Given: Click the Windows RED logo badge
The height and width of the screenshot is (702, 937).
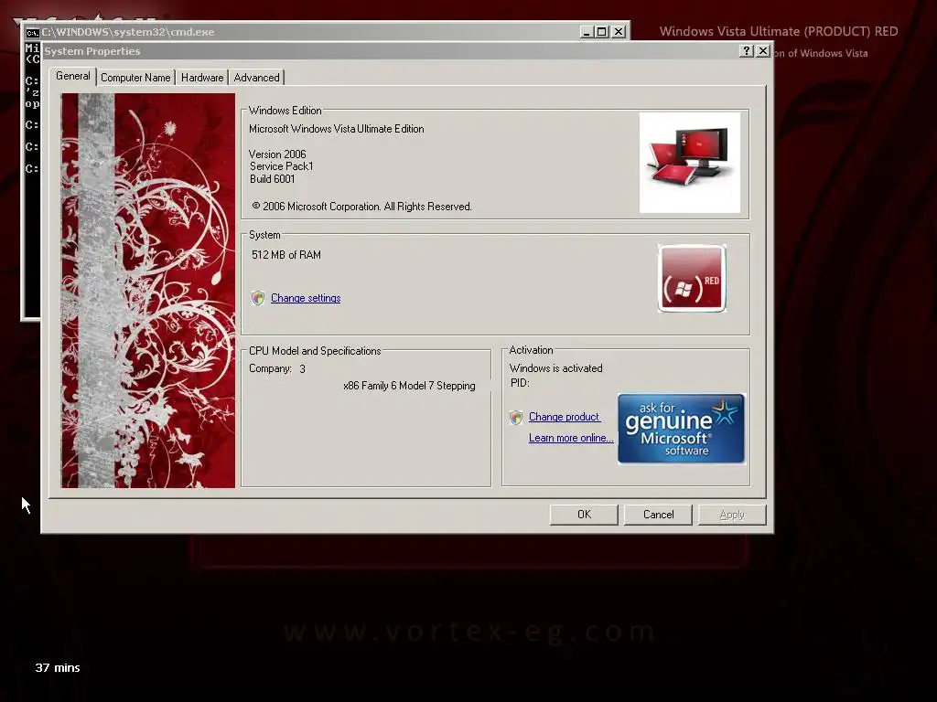Looking at the screenshot, I should (x=692, y=278).
